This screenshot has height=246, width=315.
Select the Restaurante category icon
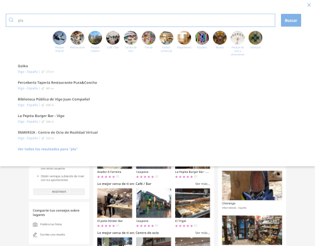pos(77,38)
